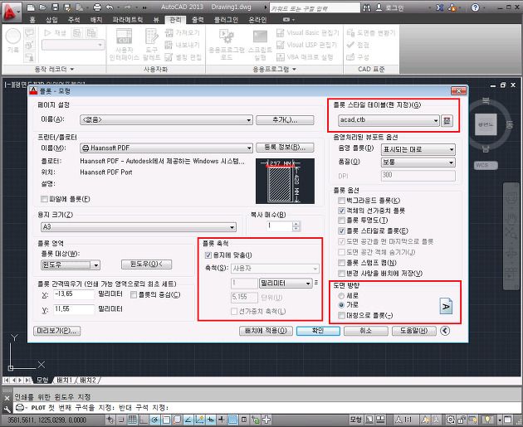Click 윈도우 window selection button

tap(146, 264)
